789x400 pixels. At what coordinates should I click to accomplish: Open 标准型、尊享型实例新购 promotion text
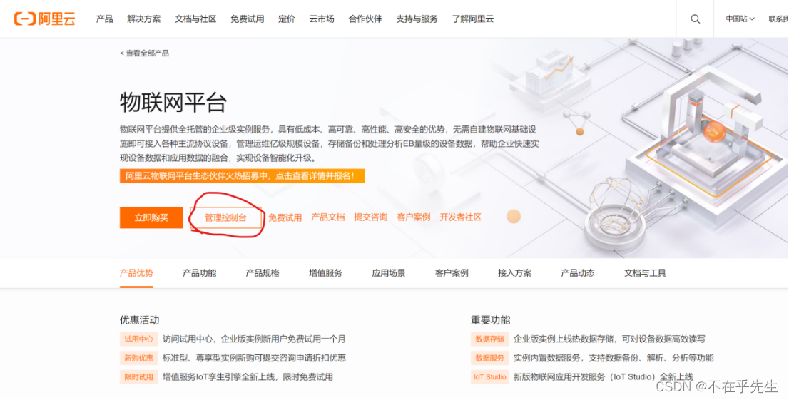pos(254,358)
